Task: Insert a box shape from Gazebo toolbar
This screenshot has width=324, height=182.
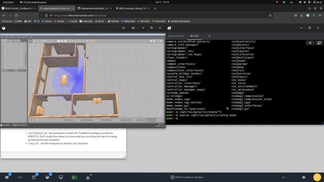Action: point(59,41)
